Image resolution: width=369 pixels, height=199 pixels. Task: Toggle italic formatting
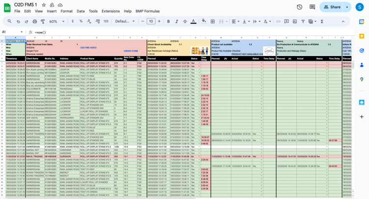(x=177, y=22)
